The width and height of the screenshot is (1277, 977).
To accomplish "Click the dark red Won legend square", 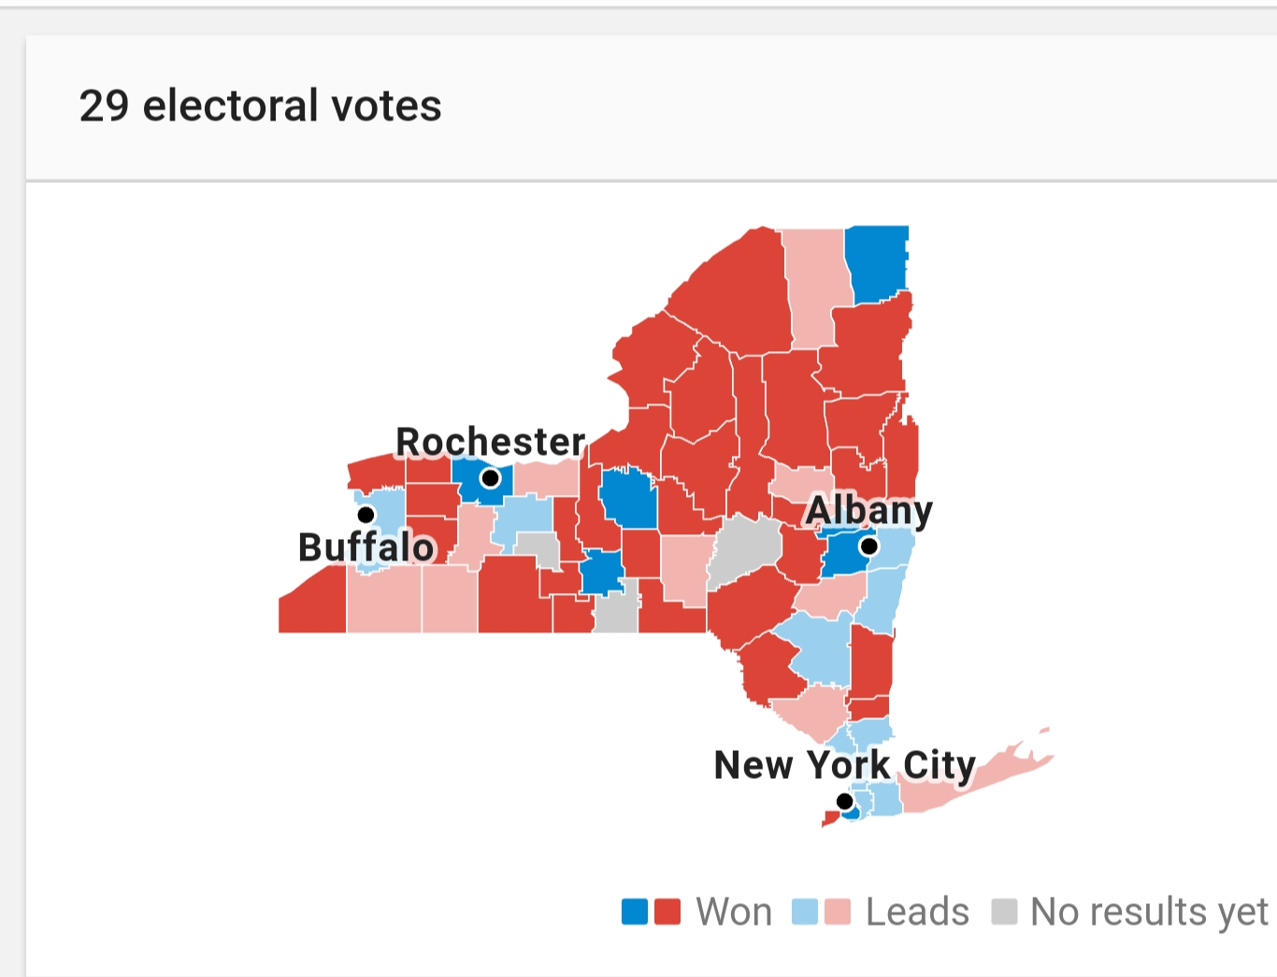I will tap(667, 912).
